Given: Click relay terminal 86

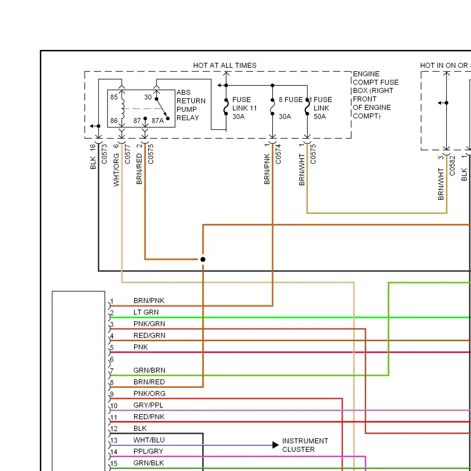Looking at the screenshot, I should click(x=114, y=121).
